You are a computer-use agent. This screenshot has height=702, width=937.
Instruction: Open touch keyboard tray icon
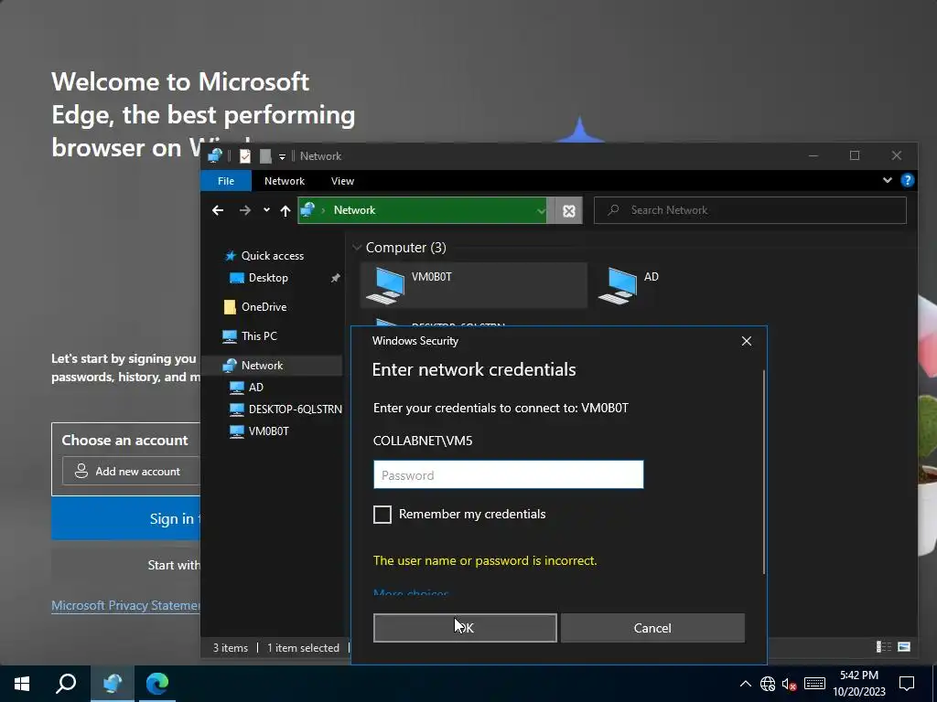click(814, 684)
